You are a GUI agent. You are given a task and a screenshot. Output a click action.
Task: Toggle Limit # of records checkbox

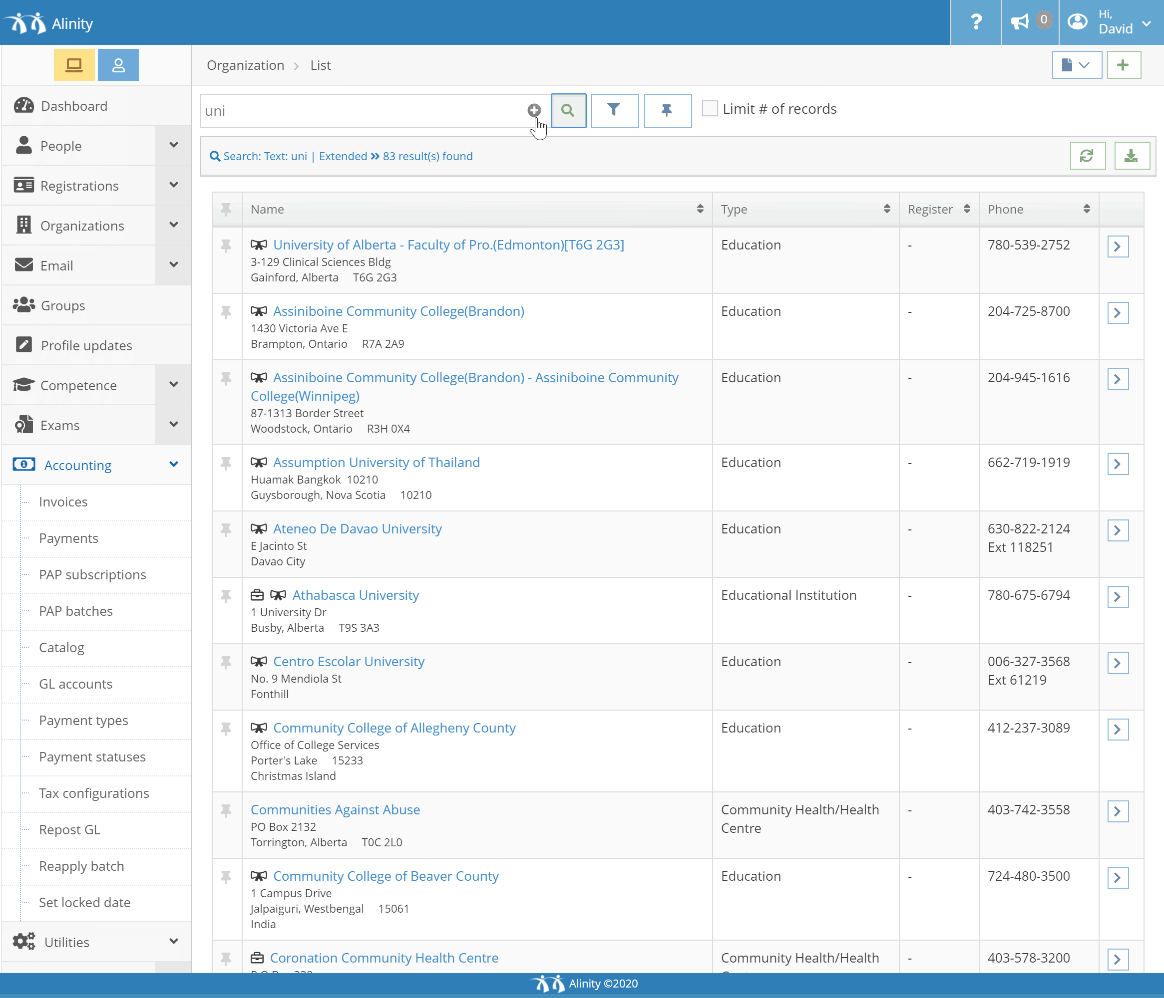coord(710,108)
